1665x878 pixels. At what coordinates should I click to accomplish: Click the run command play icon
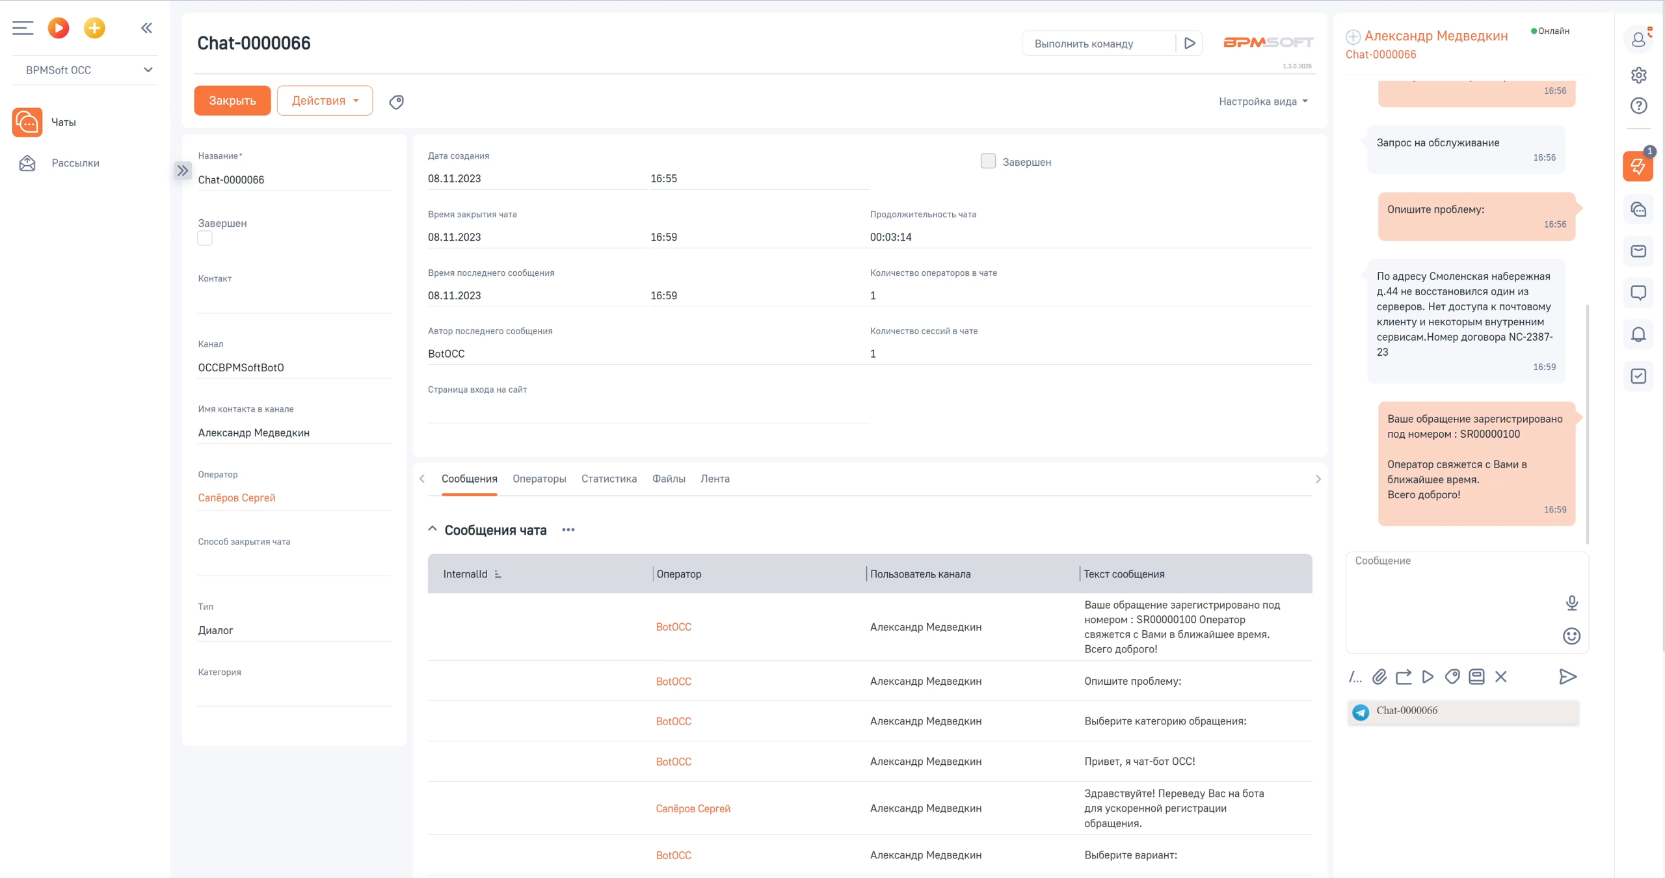click(1190, 44)
